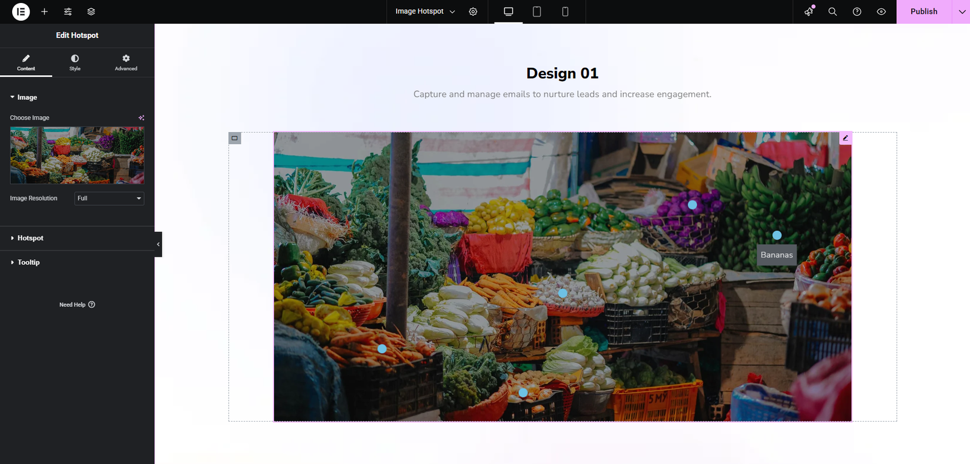Open Site Settings sliders icon
Screen dimensions: 970x464
68,12
